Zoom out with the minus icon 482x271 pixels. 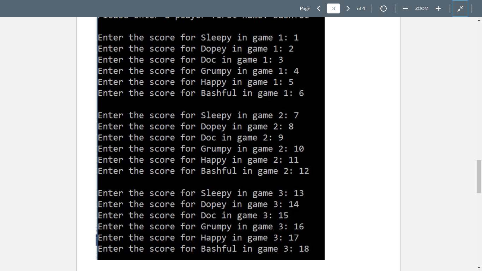tap(405, 8)
